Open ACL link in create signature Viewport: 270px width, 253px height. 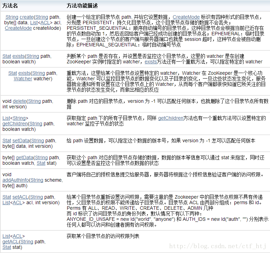(x=45, y=22)
